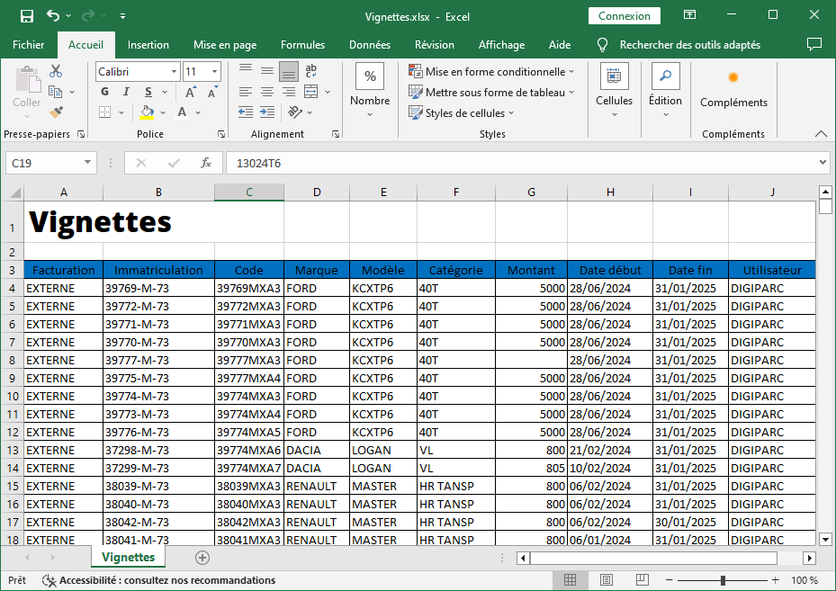836x591 pixels.
Task: Zoom out with minus button
Action: (x=670, y=580)
